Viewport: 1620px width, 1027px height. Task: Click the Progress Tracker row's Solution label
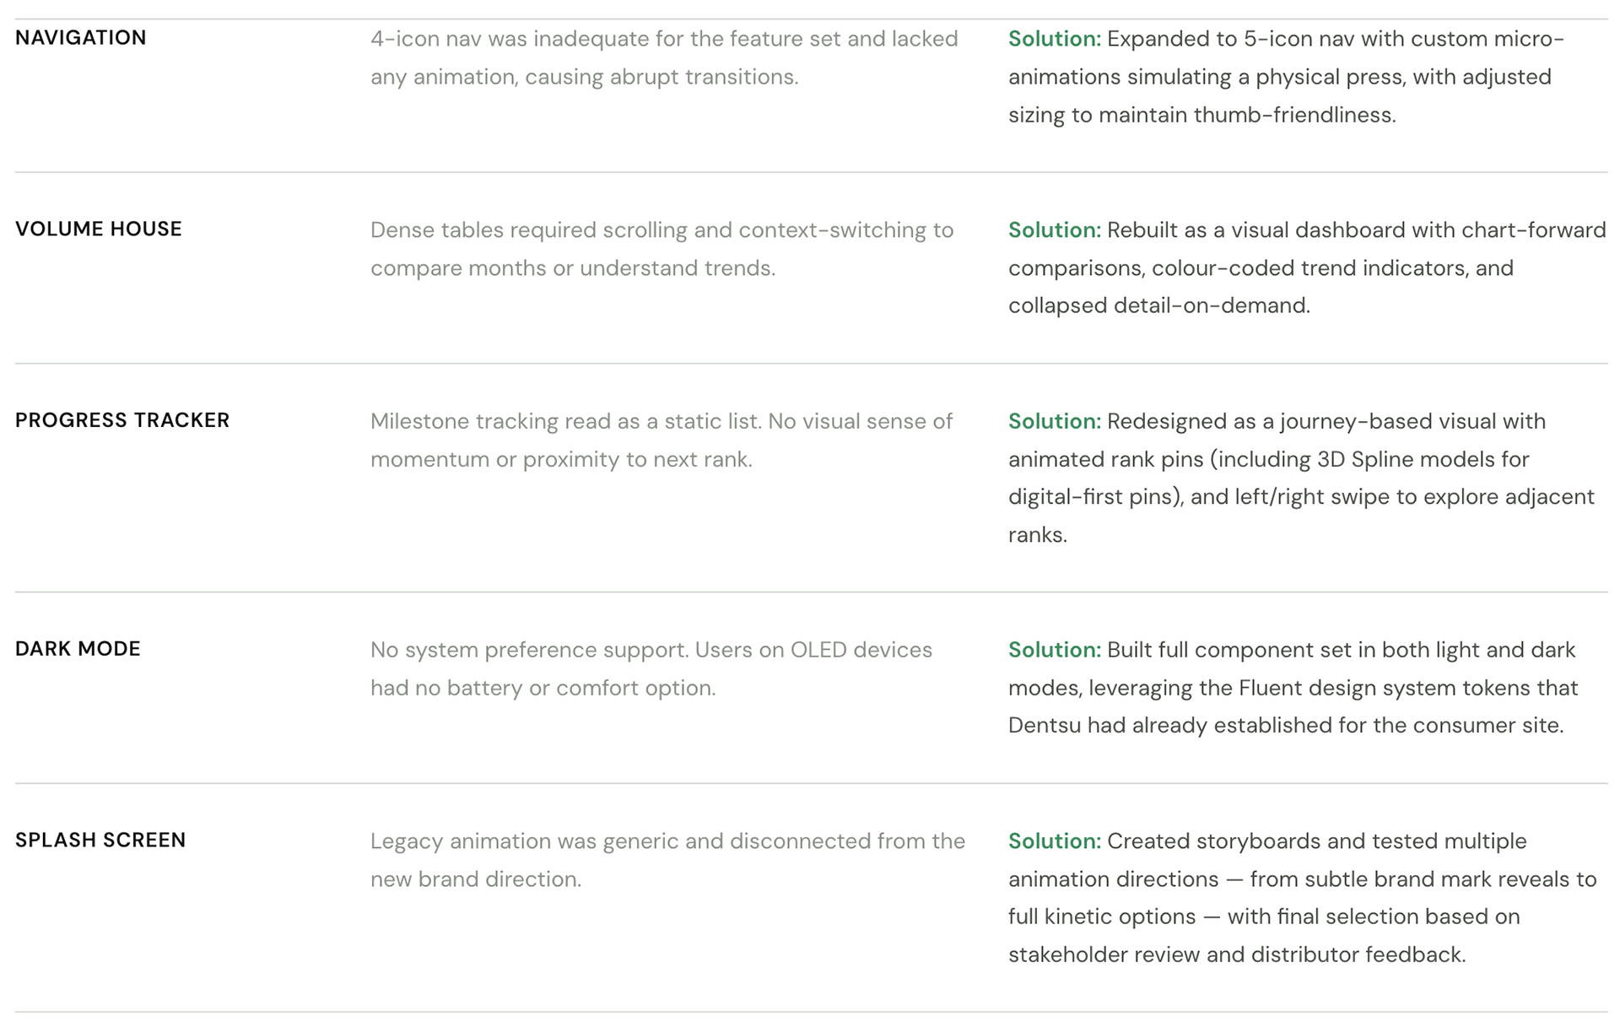click(1054, 421)
